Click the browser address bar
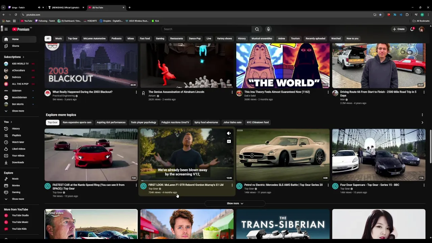Viewport: 432px width, 243px height. [196, 15]
